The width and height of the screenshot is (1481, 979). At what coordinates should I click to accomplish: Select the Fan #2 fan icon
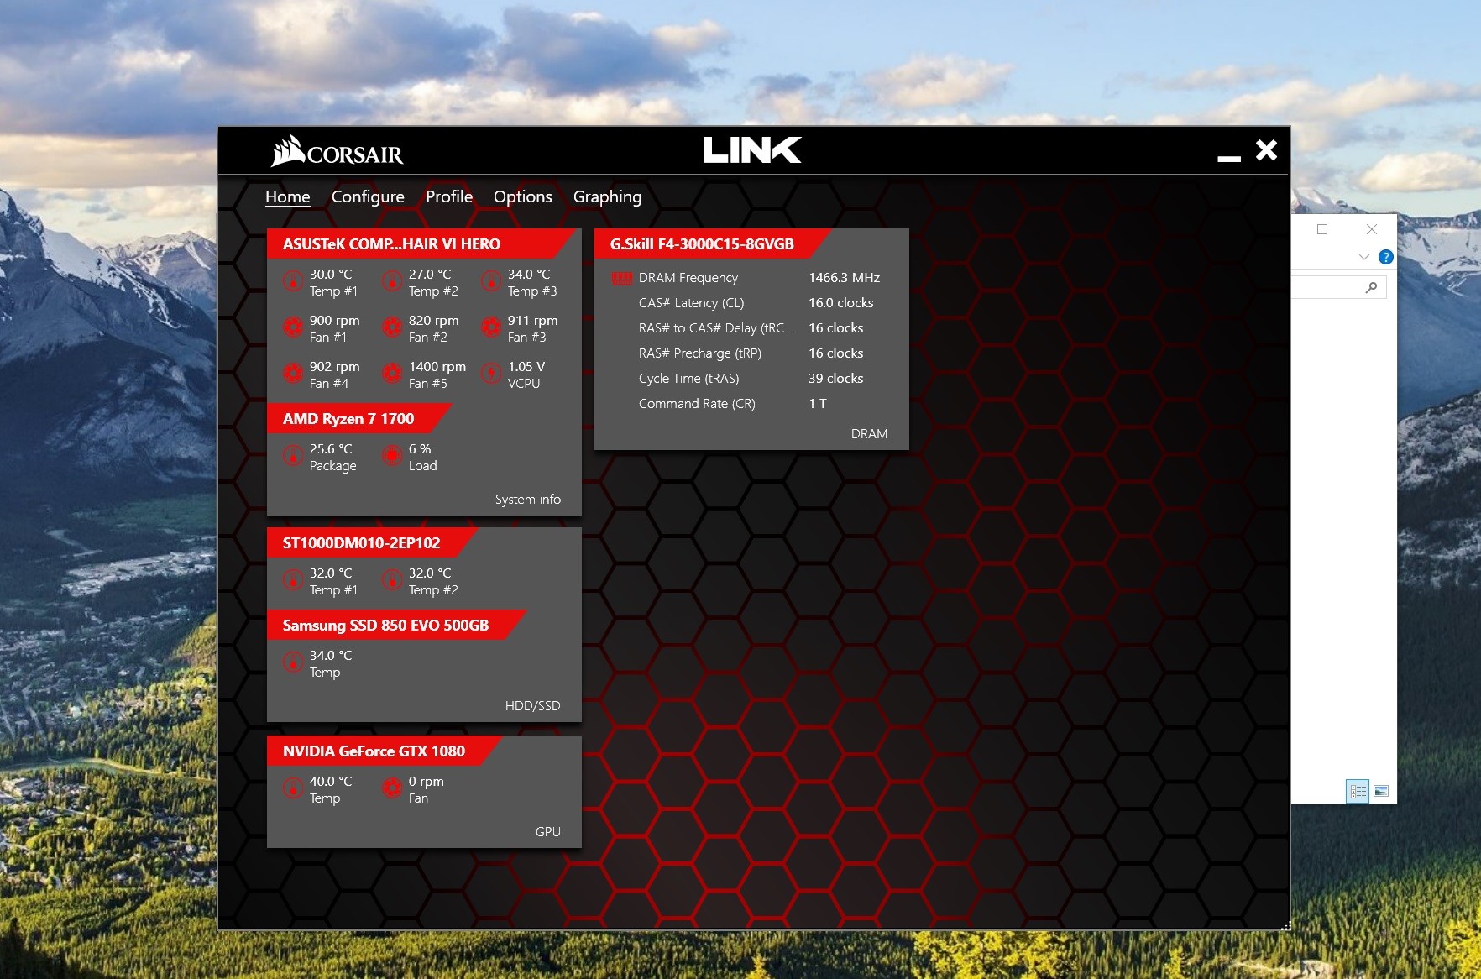click(x=392, y=327)
